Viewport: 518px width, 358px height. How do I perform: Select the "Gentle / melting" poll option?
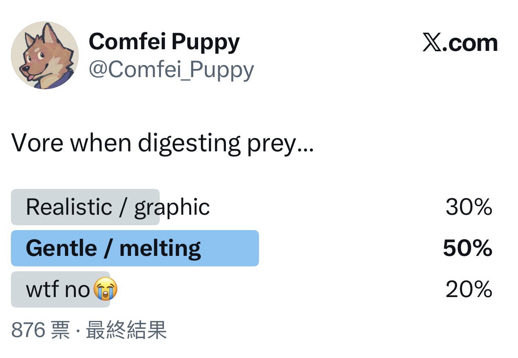click(113, 248)
